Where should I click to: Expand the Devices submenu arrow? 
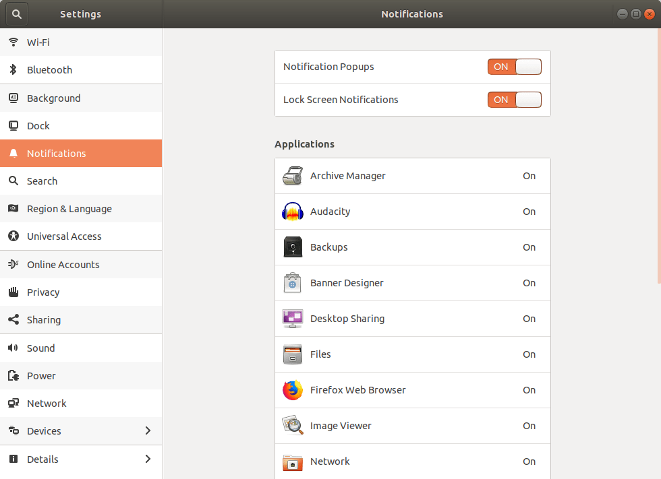coord(148,431)
